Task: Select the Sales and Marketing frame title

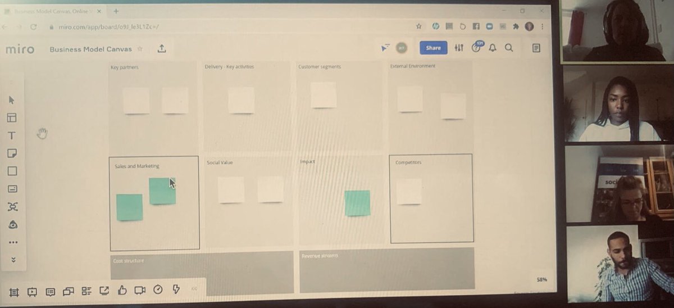Action: [x=137, y=166]
